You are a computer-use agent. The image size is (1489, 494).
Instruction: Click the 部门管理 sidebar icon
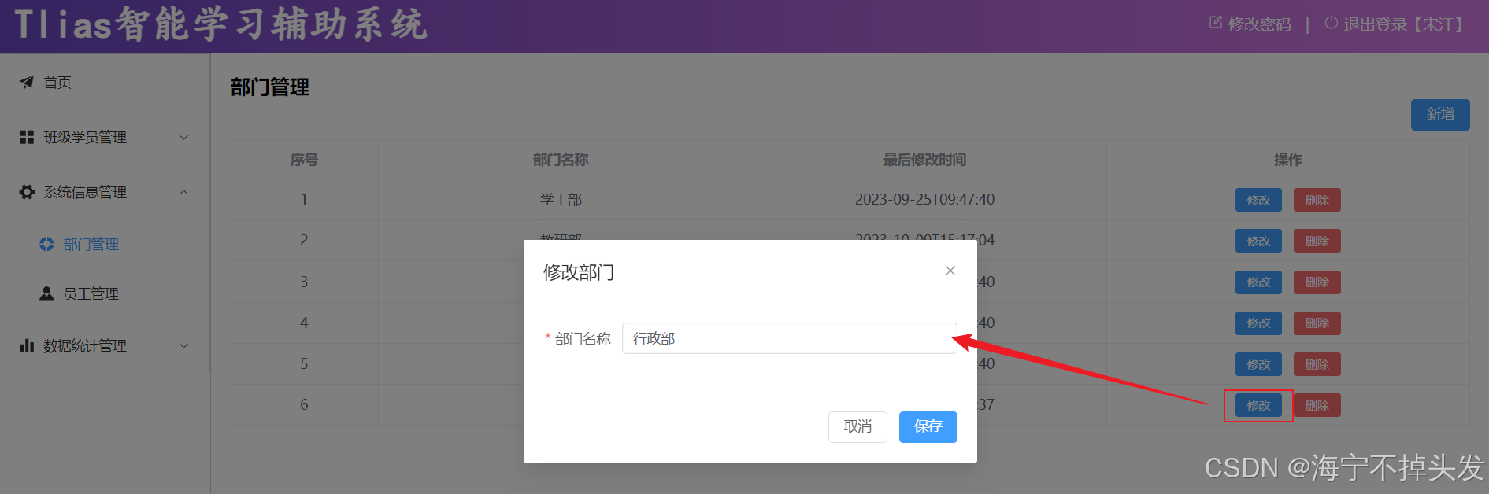(46, 244)
